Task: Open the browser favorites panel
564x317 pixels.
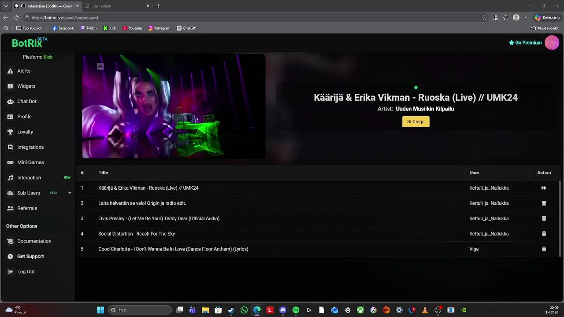Action: 506,18
